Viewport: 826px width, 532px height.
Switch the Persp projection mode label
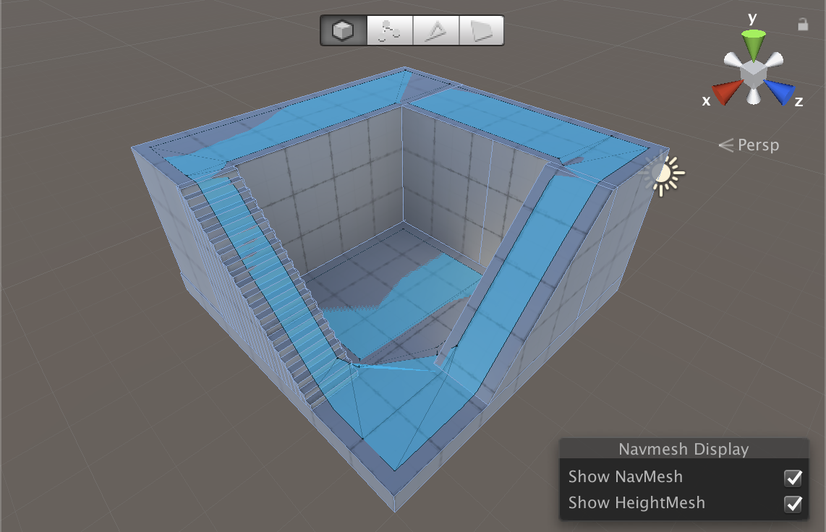tap(749, 145)
